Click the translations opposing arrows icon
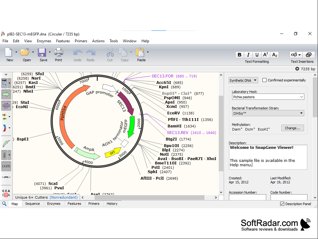Image resolution: width=318 pixels, height=239 pixels. 4,117
